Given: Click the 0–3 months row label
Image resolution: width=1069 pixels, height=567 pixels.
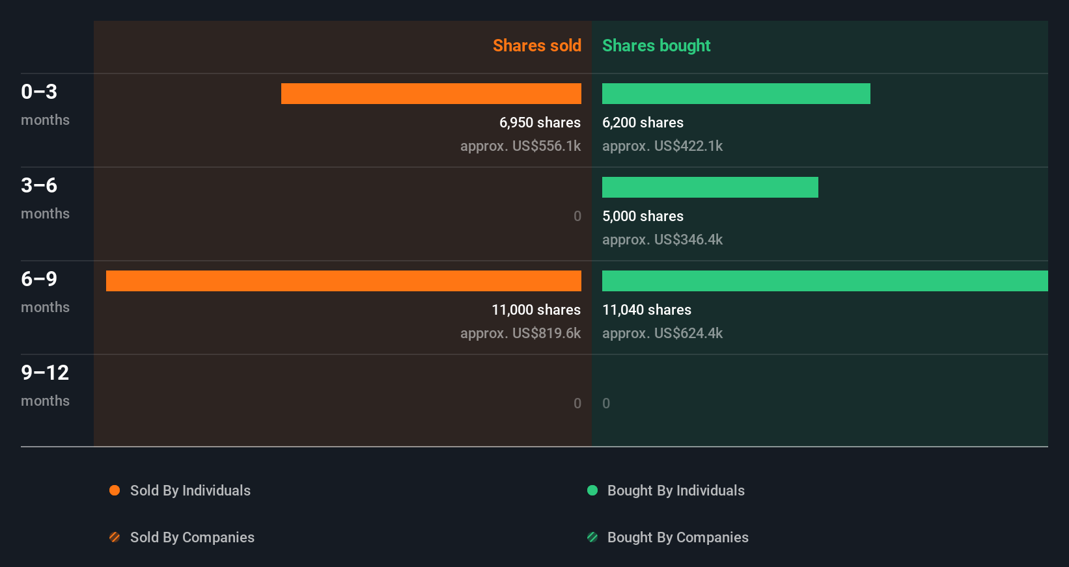Looking at the screenshot, I should [45, 105].
